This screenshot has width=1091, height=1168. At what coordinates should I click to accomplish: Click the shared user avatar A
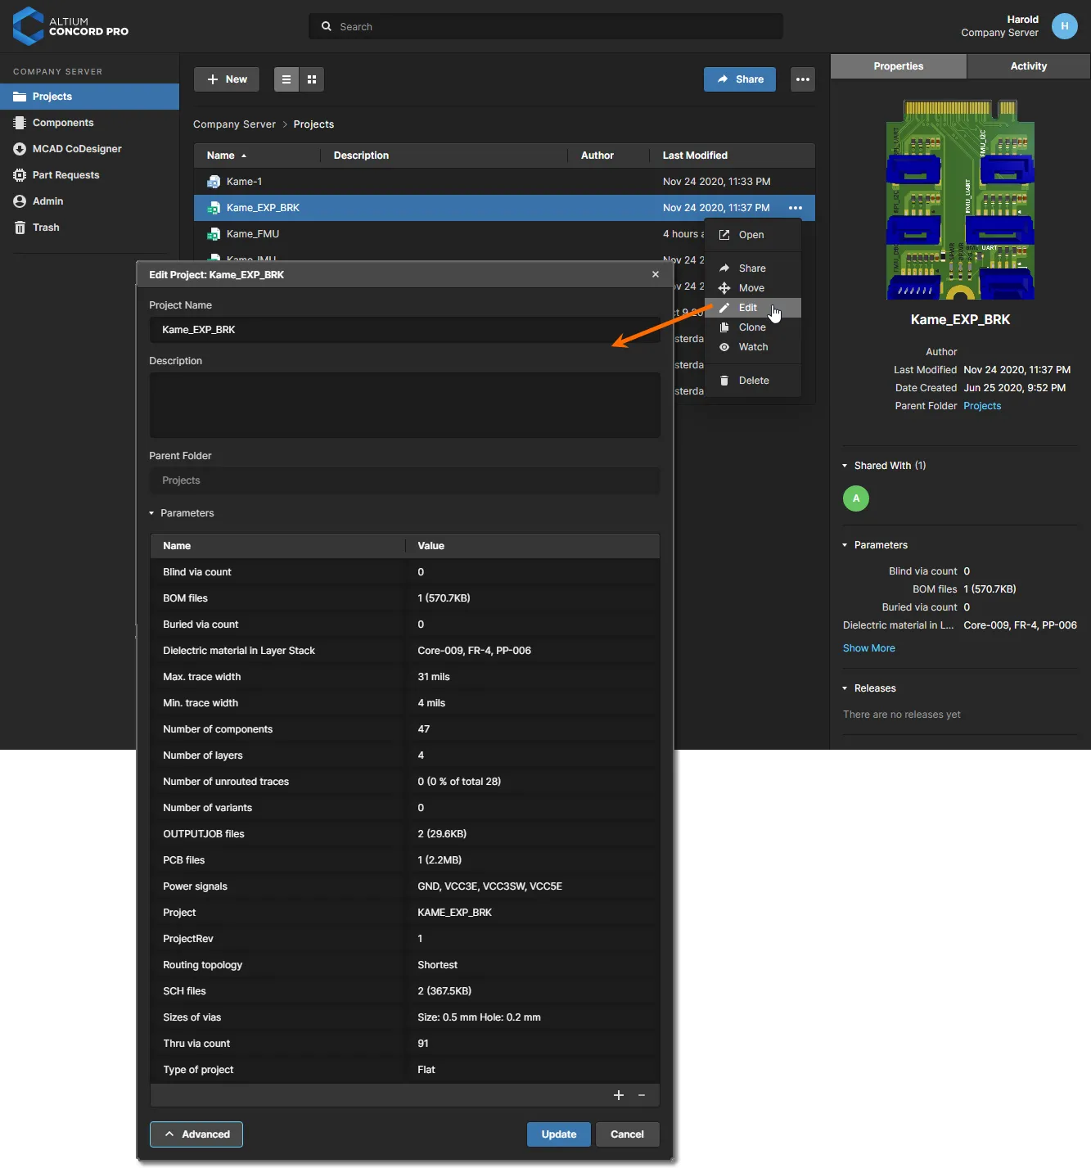click(856, 498)
